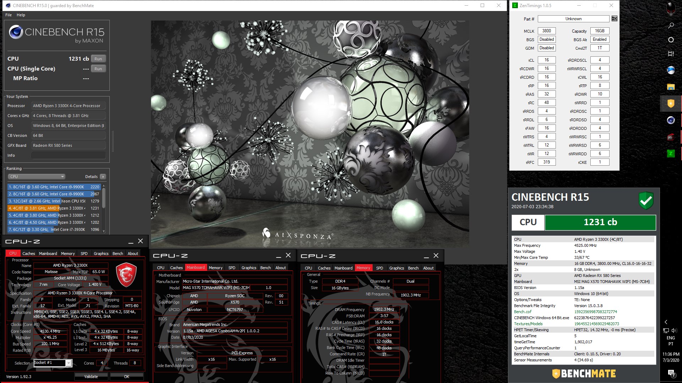Image resolution: width=682 pixels, height=383 pixels.
Task: Click OK button in CPU-Z
Action: (126, 377)
